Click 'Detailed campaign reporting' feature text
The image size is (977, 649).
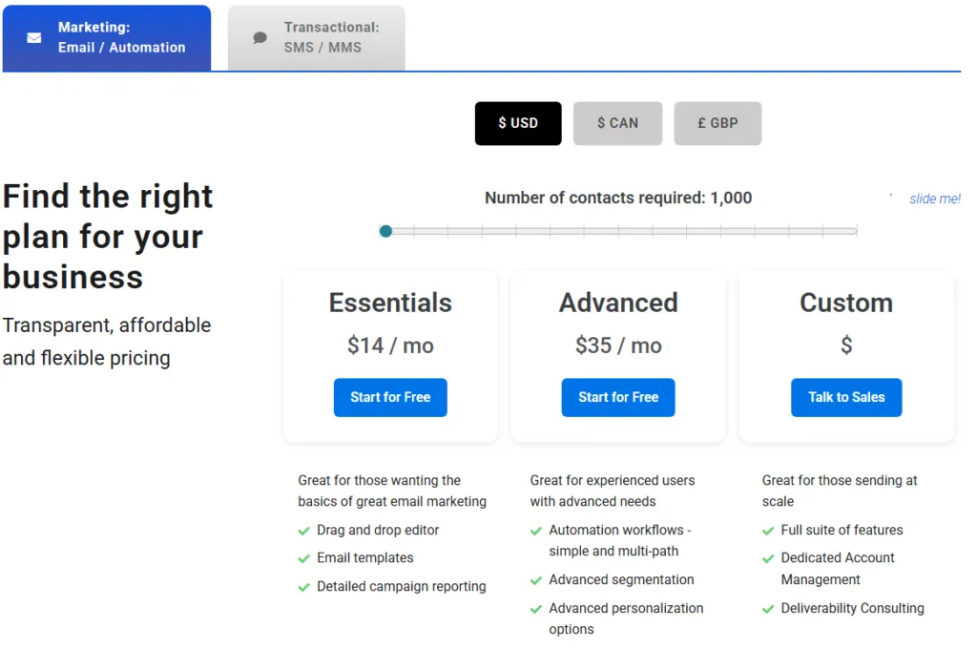(402, 587)
